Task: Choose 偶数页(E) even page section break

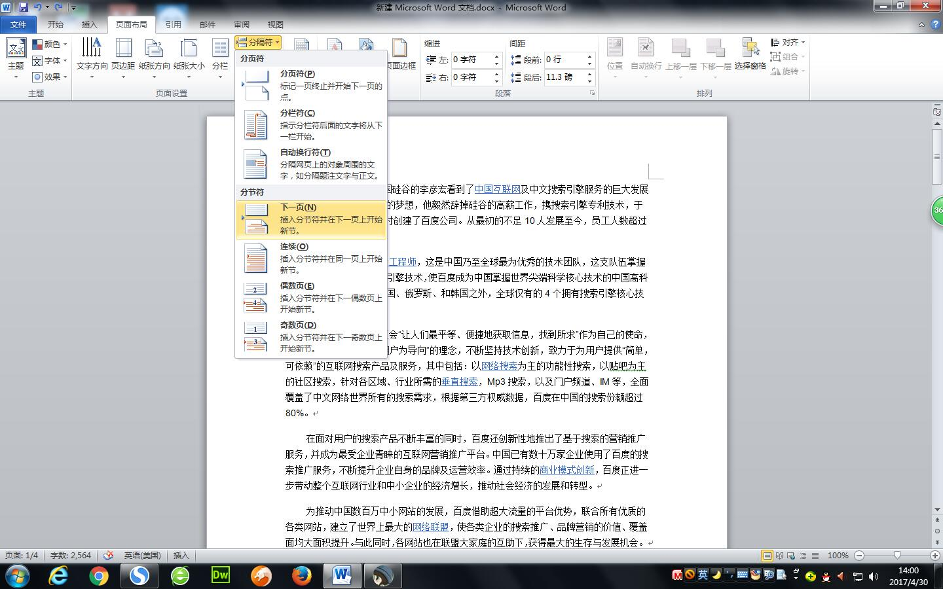Action: pyautogui.click(x=311, y=297)
